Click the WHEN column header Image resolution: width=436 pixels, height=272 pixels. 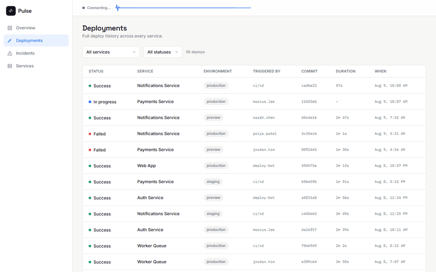[x=380, y=71]
